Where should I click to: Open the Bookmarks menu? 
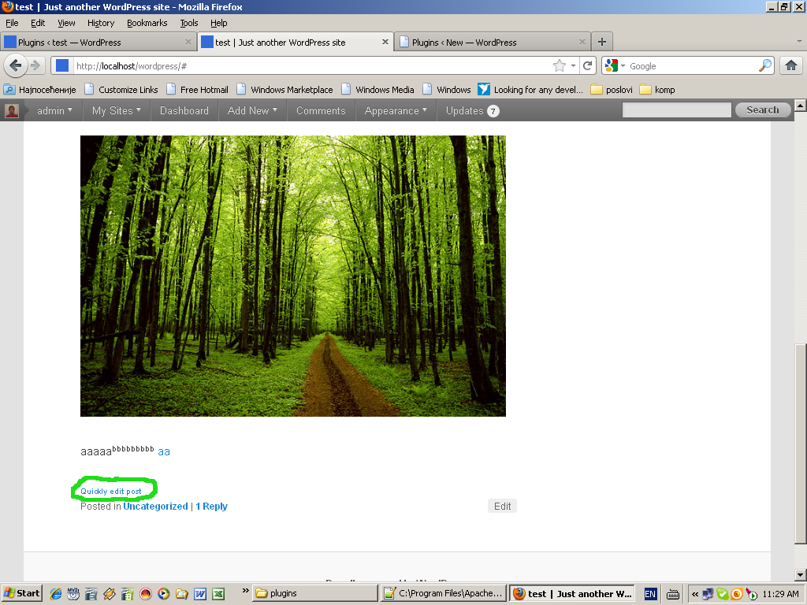pos(147,23)
